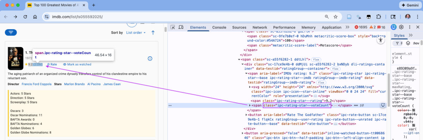The height and width of the screenshot is (140, 423).
Task: Switch to the Application panel tab
Action: tap(332, 27)
